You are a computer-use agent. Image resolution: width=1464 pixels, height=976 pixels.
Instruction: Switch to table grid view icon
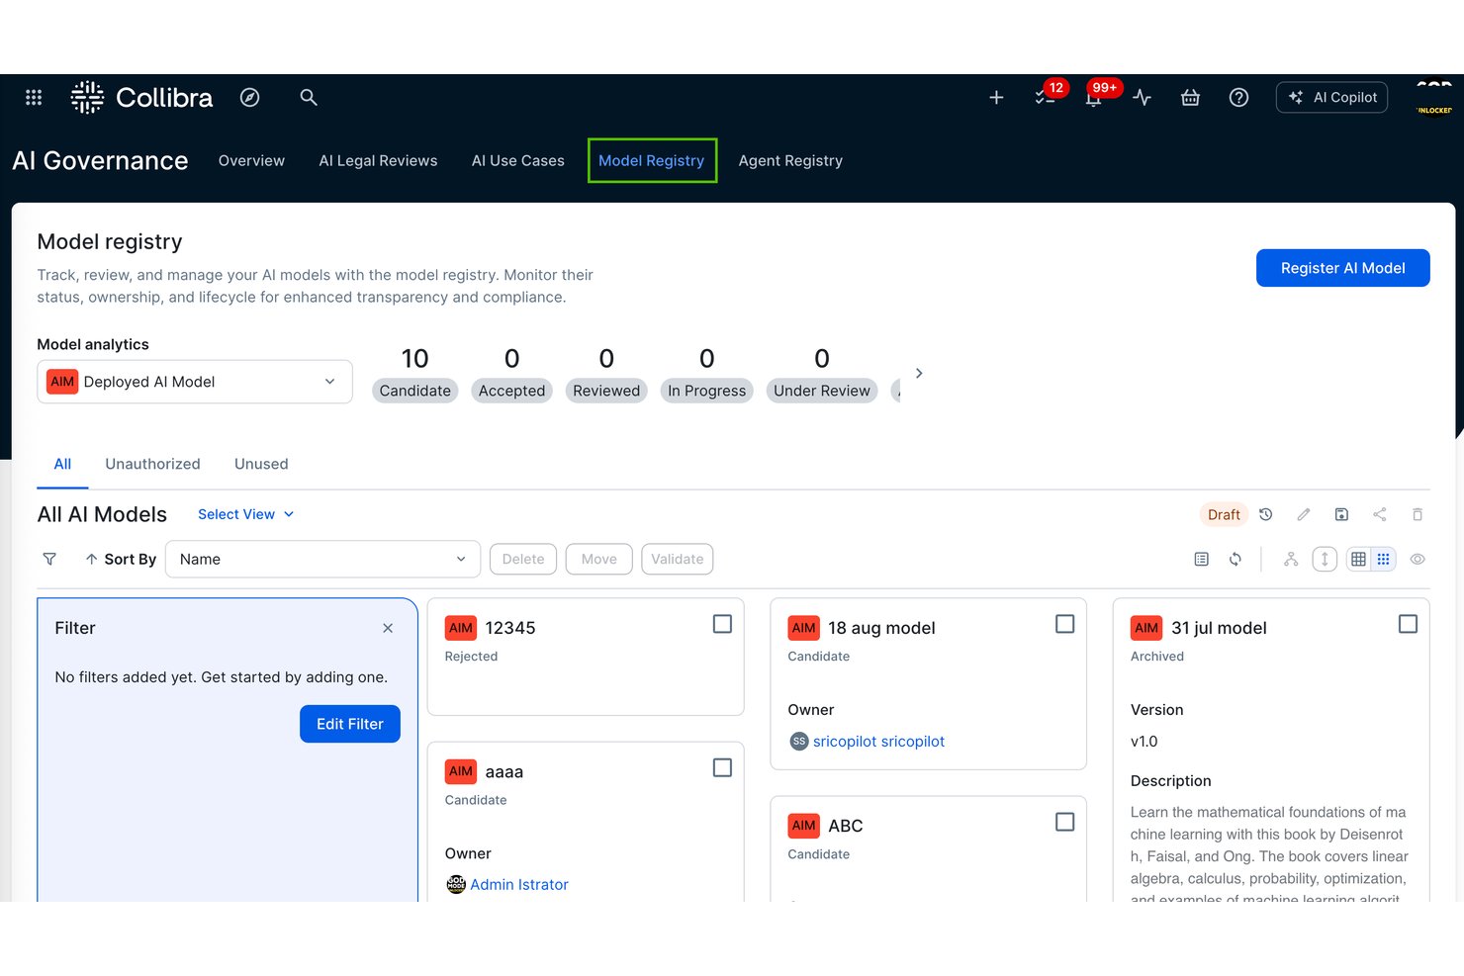(1359, 559)
